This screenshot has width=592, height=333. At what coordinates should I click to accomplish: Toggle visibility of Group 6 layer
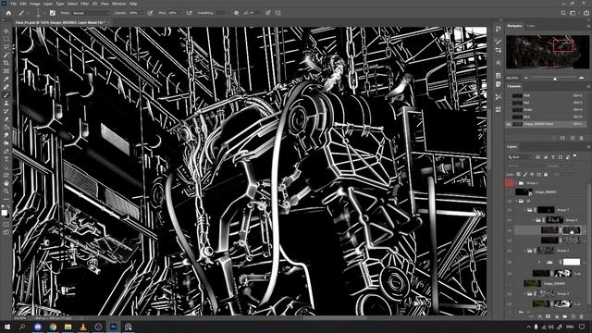[510, 220]
